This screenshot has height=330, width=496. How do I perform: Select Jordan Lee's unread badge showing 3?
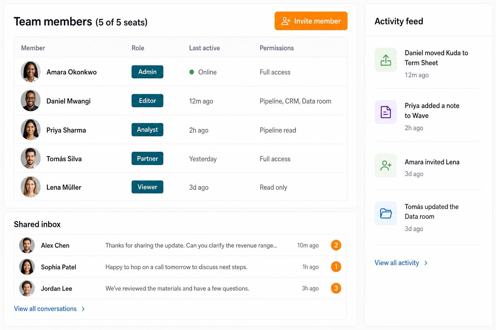point(336,288)
